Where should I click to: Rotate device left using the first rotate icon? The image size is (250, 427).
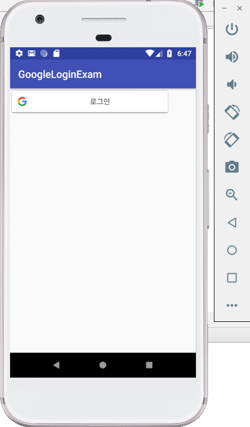click(x=232, y=112)
